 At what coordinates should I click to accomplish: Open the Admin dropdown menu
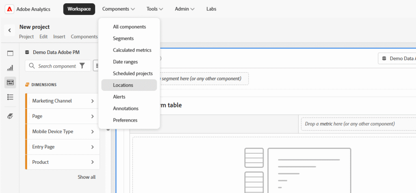pos(185,9)
